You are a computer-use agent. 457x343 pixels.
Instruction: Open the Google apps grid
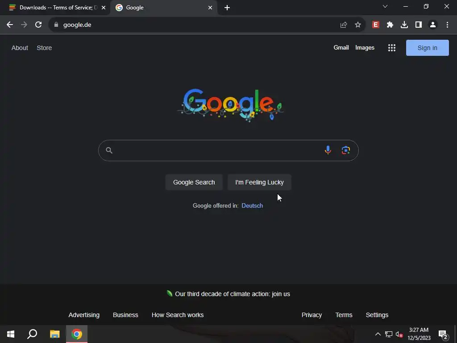(x=392, y=48)
